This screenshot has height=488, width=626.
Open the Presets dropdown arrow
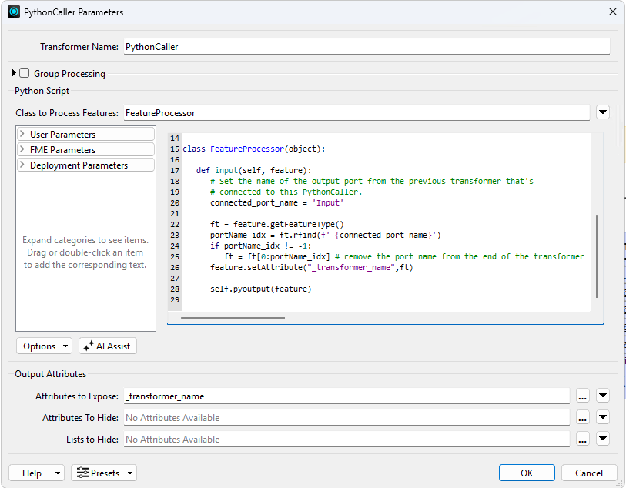coord(130,473)
